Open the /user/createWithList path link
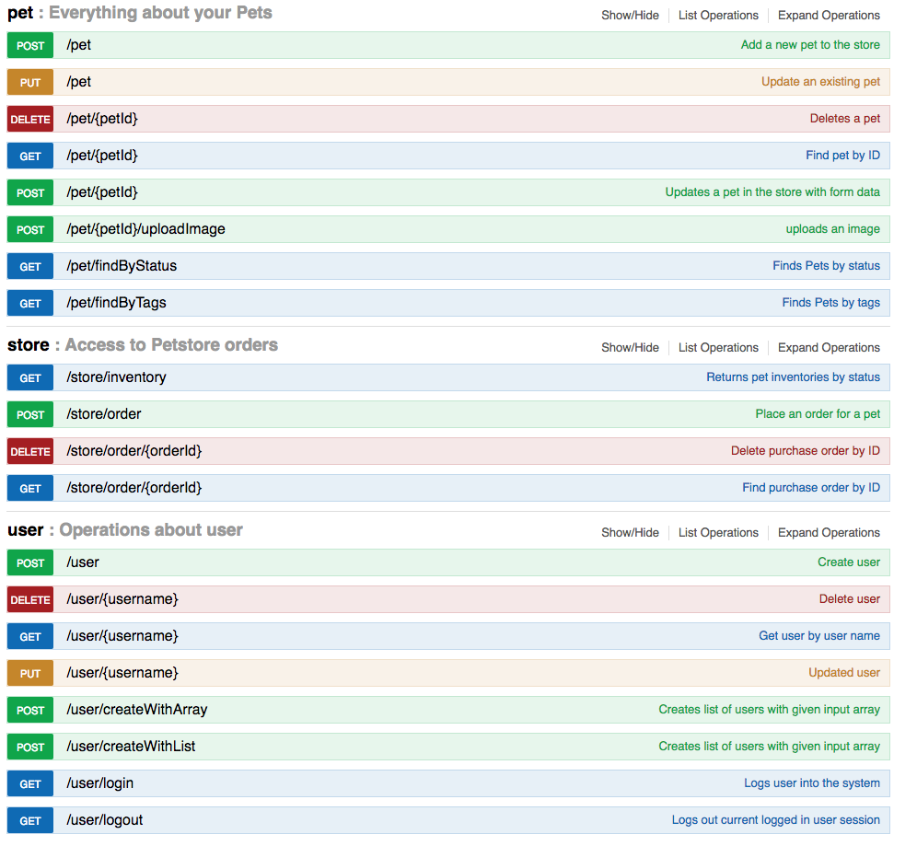The height and width of the screenshot is (846, 917). point(131,747)
